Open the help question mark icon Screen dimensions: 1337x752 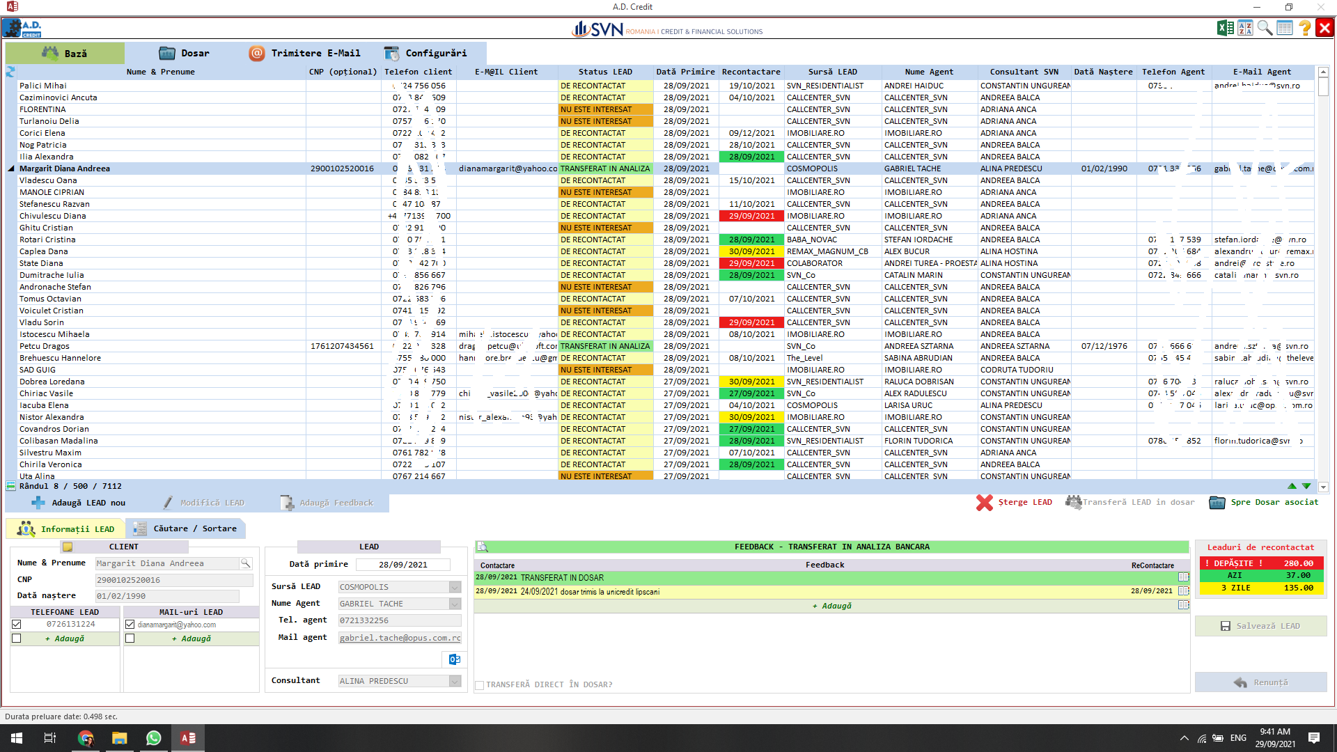click(x=1304, y=28)
